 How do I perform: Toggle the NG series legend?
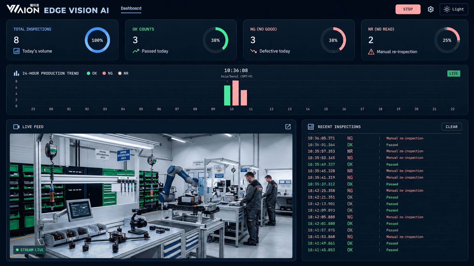tap(107, 73)
